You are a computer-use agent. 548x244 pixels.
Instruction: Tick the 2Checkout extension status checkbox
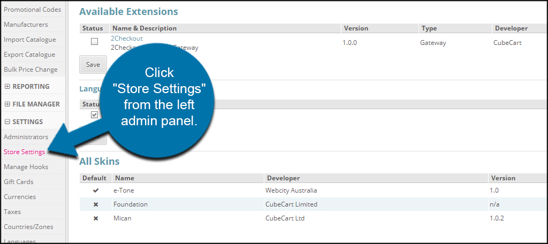click(94, 42)
